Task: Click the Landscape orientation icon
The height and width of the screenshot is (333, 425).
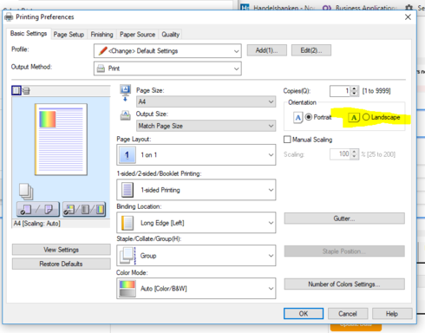Action: tap(354, 117)
